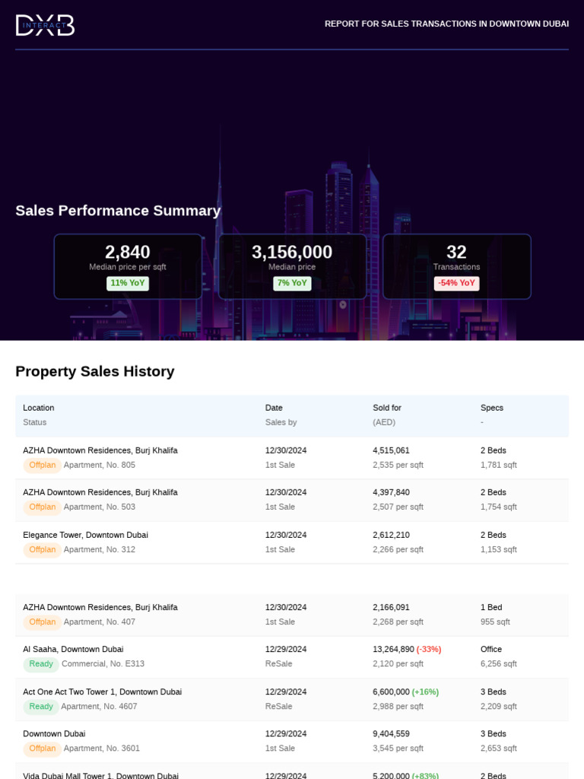Screen dimensions: 584x779
Task: Click the 7% YoY badge
Action: pos(292,283)
